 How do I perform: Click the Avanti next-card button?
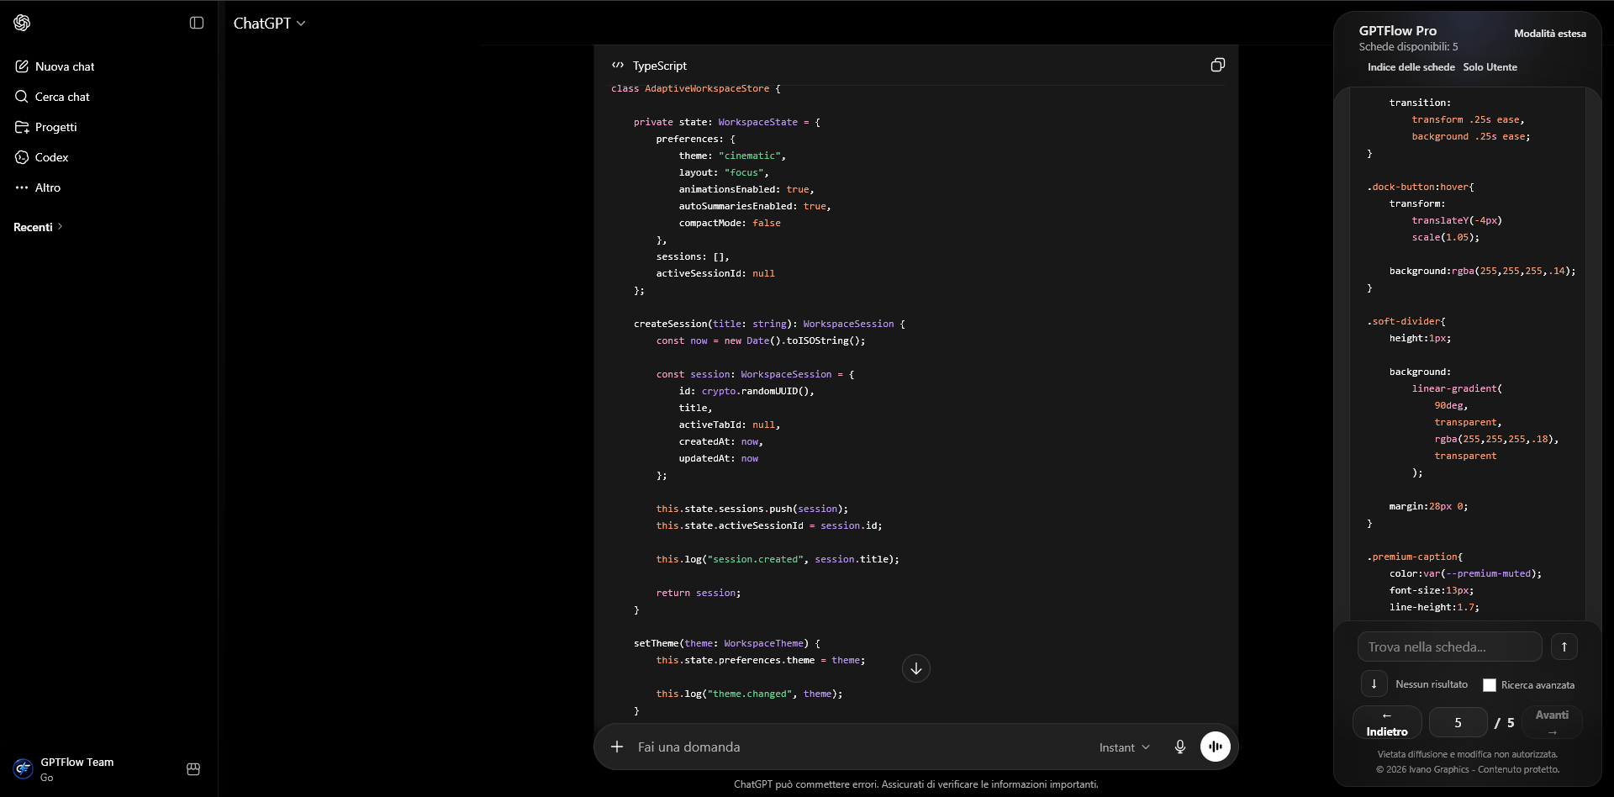pos(1552,722)
